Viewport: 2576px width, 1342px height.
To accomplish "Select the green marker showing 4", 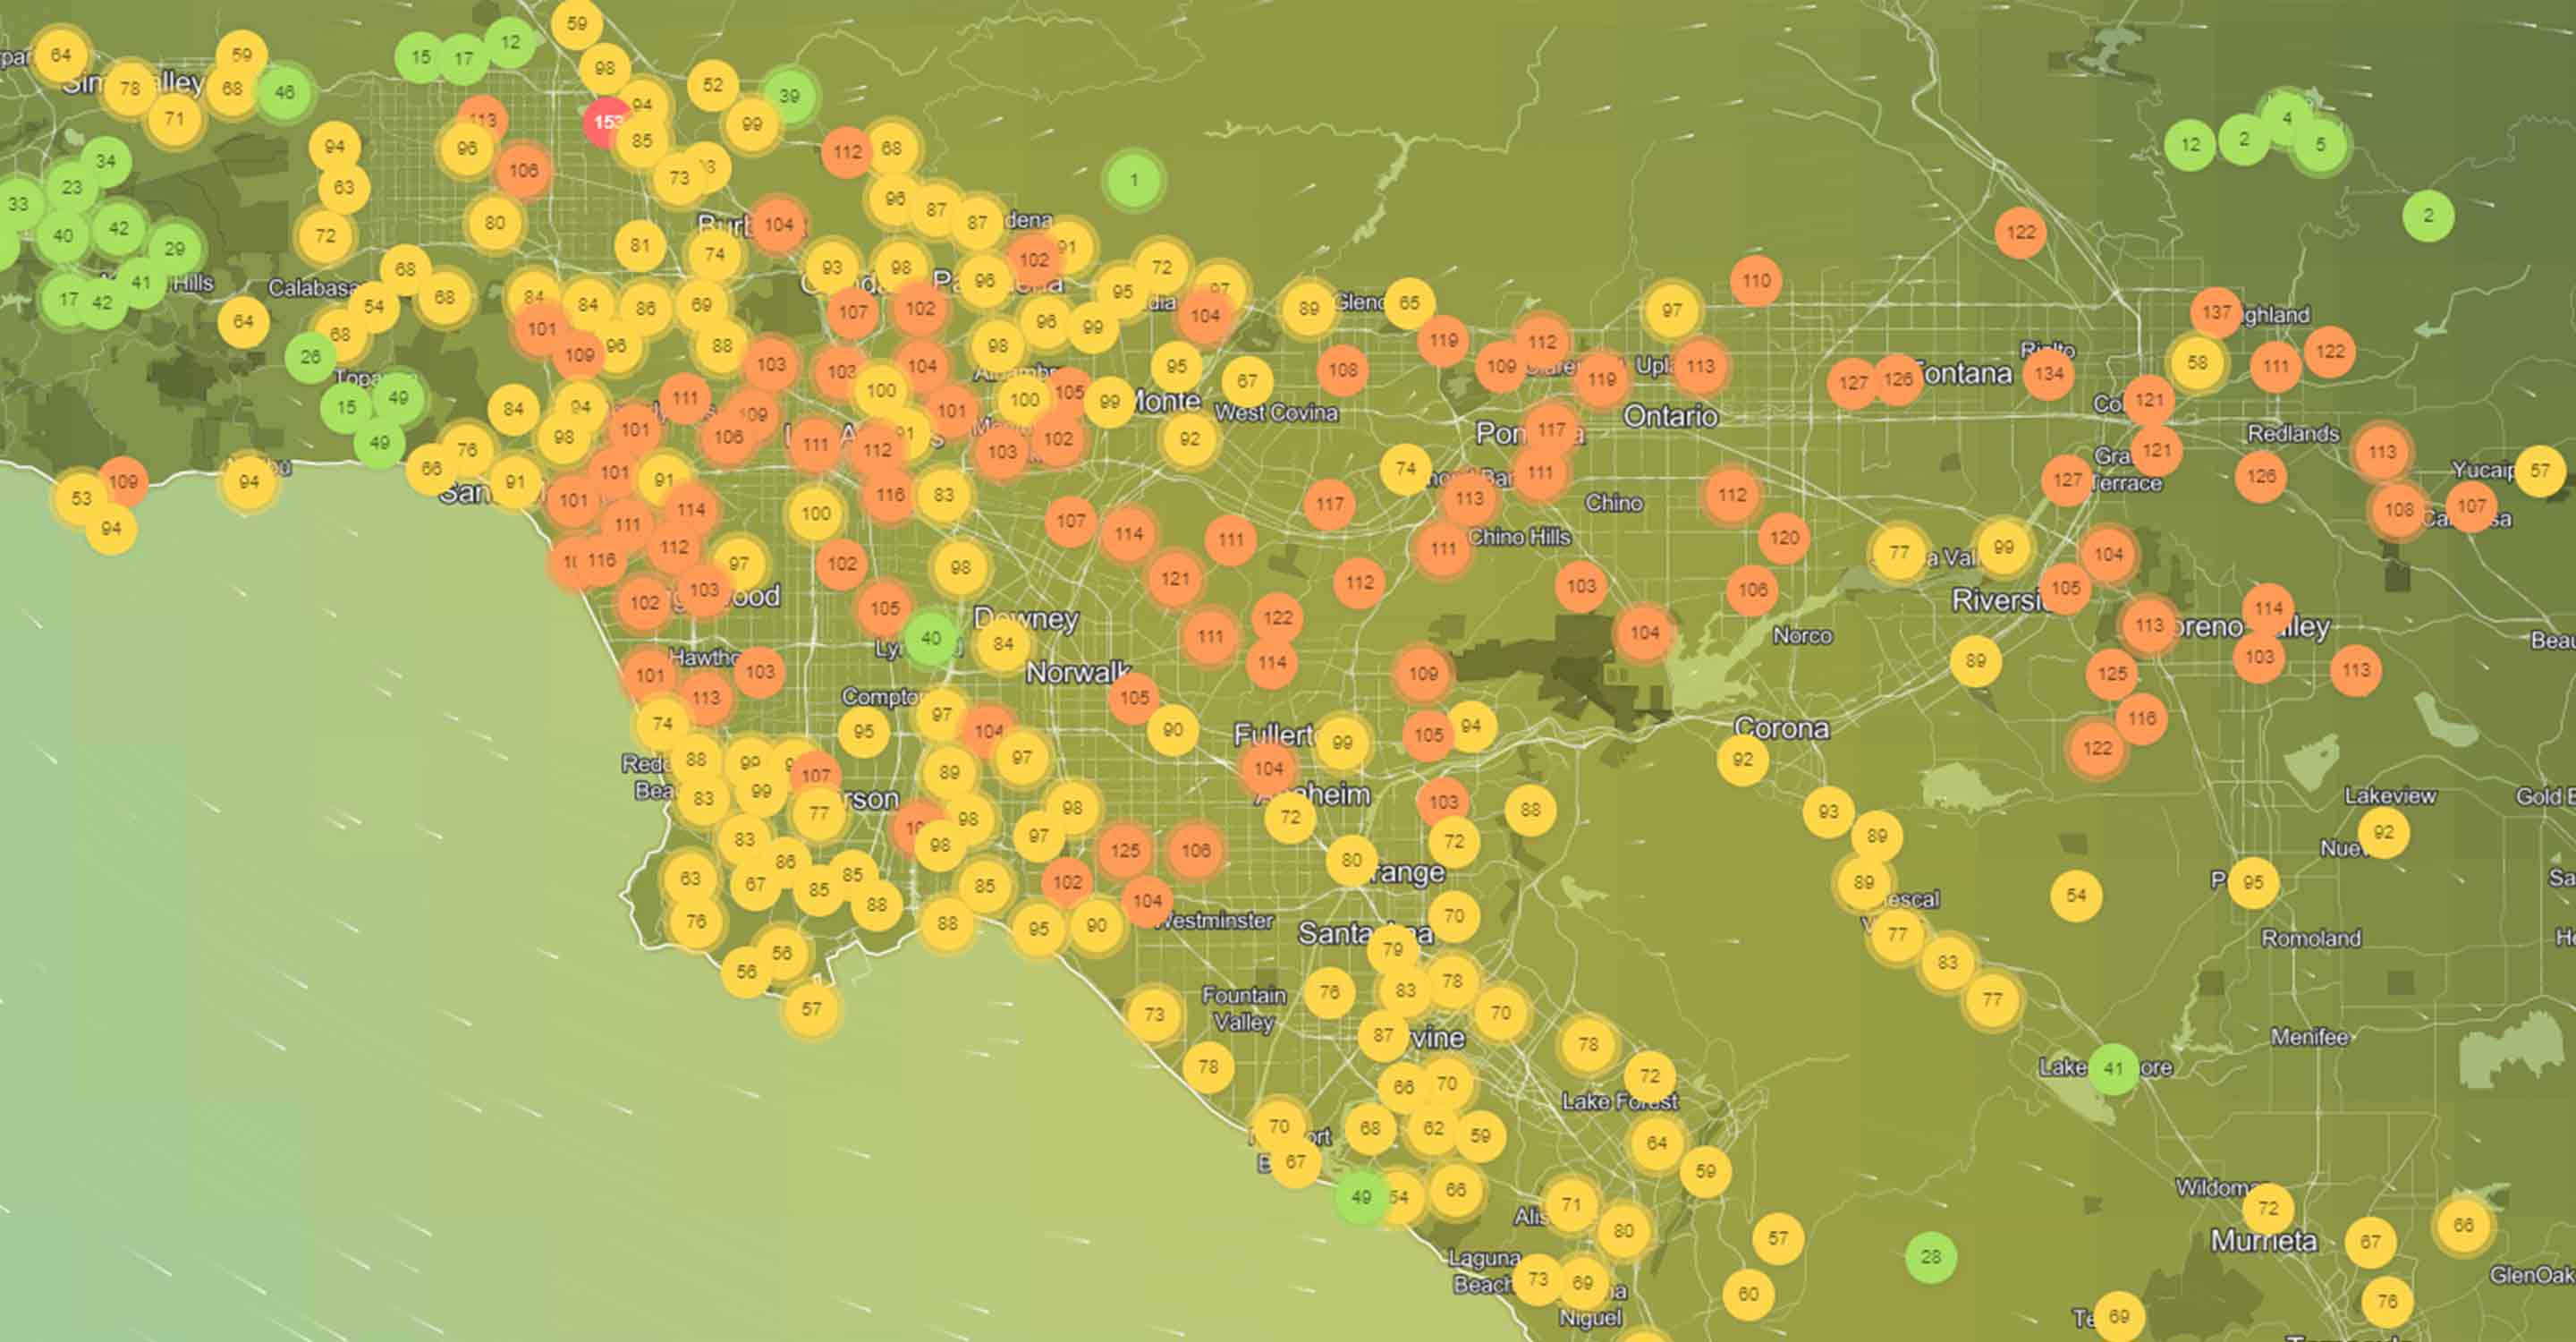I will [2286, 118].
